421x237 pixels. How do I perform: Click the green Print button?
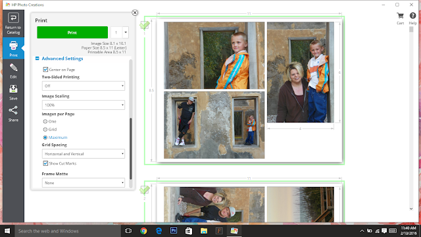click(x=72, y=32)
